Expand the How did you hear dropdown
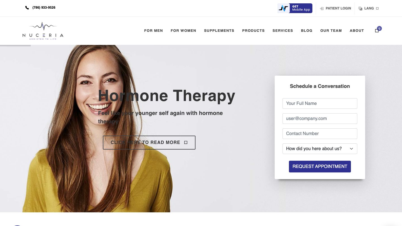 pyautogui.click(x=320, y=149)
